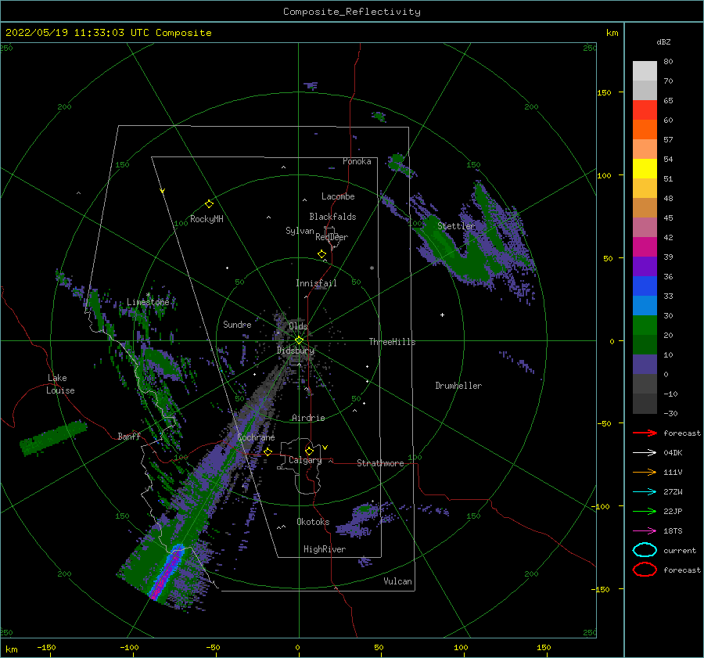Click the ThreeHills town label

pos(393,342)
